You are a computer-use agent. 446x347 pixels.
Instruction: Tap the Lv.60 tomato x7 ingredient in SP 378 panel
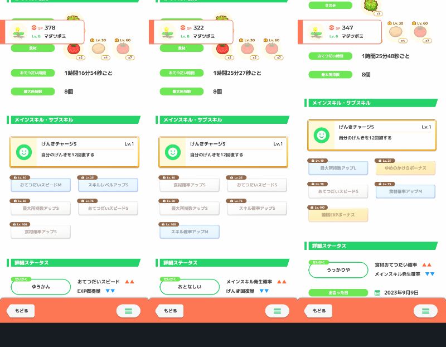click(123, 49)
